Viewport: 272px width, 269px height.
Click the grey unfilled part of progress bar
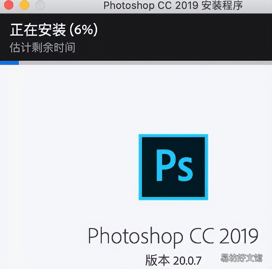(x=145, y=63)
